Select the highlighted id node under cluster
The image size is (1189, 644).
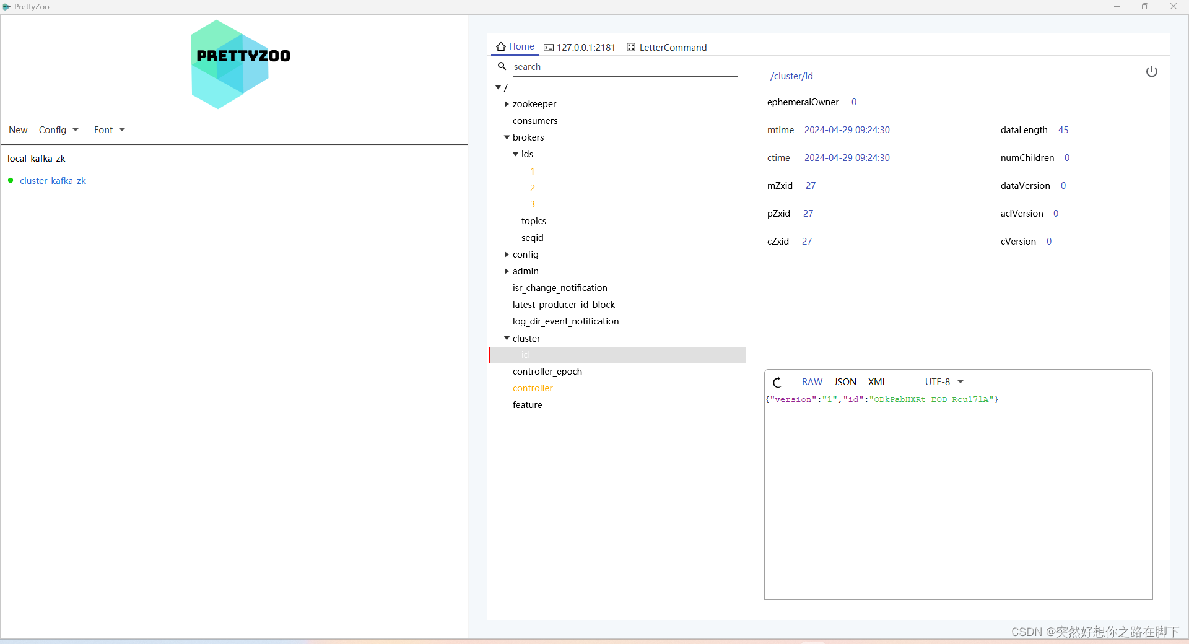pyautogui.click(x=617, y=355)
